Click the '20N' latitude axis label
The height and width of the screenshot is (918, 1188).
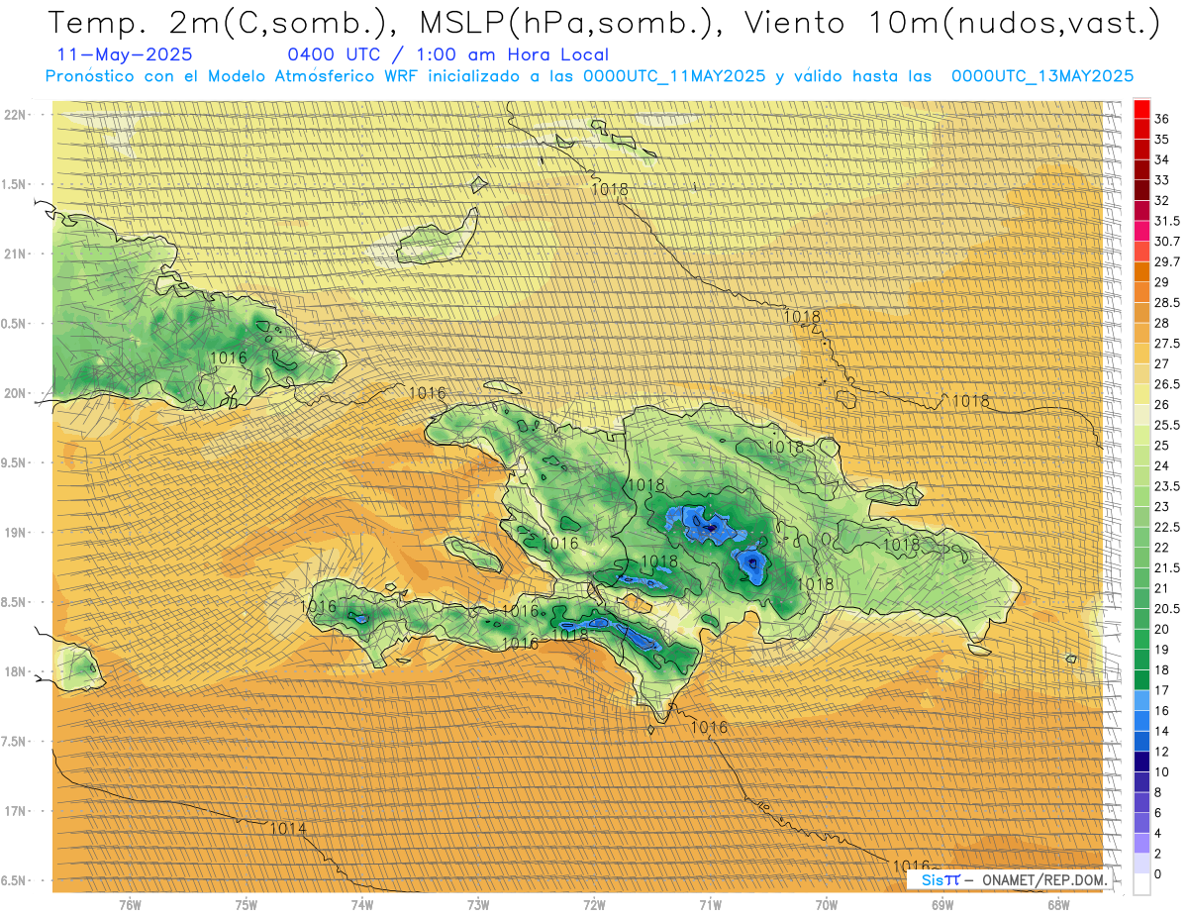click(x=16, y=393)
